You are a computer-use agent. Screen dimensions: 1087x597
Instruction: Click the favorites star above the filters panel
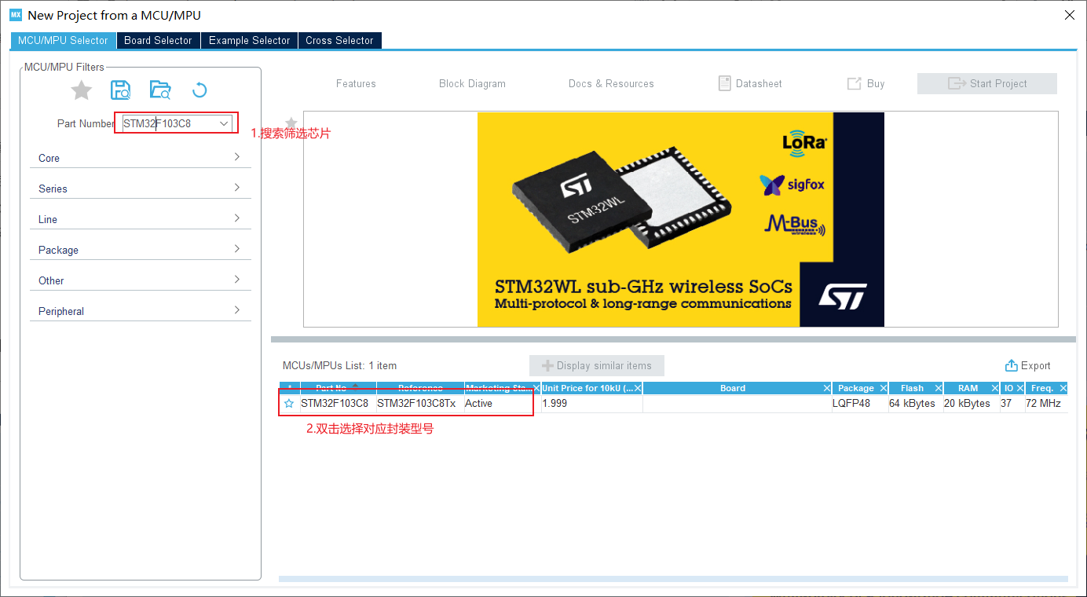[x=81, y=90]
